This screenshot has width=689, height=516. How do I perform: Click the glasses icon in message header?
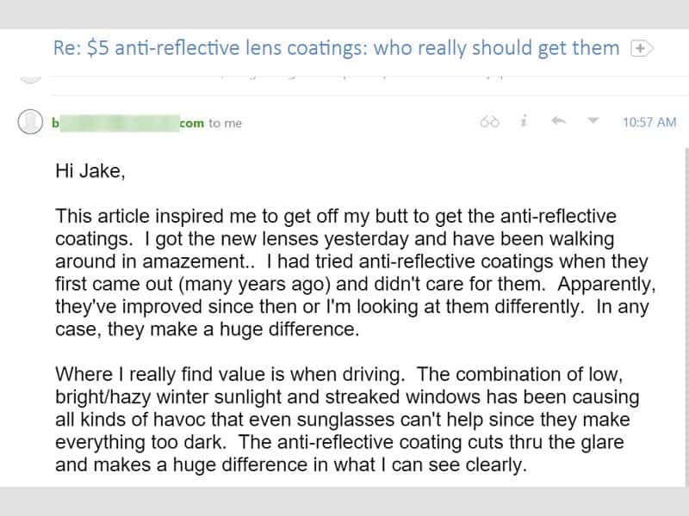click(490, 122)
